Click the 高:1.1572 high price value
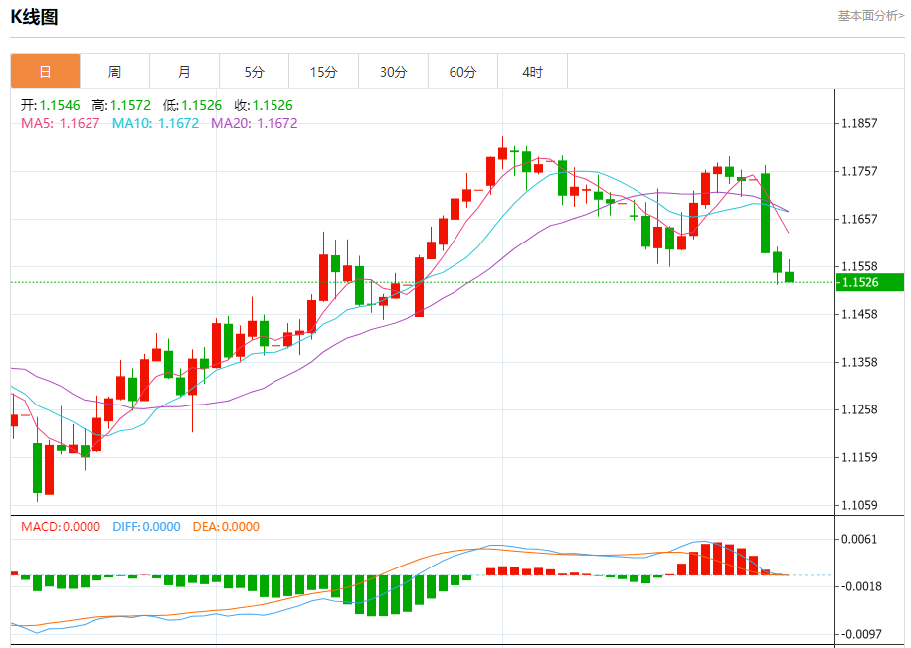 (121, 105)
